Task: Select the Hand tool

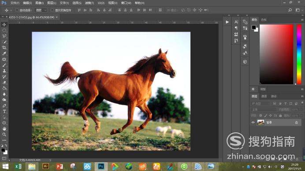Action: click(x=4, y=129)
